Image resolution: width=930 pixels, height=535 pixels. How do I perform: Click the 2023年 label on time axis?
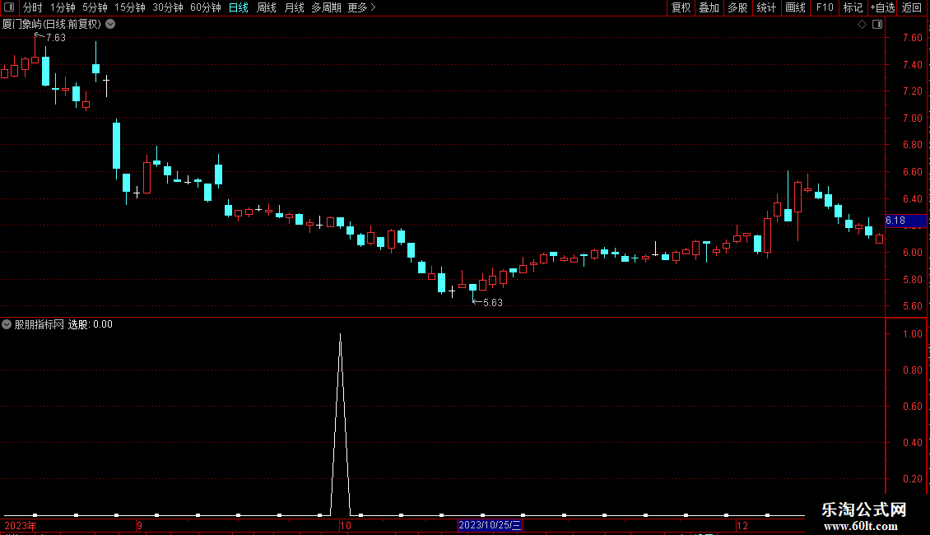21,525
